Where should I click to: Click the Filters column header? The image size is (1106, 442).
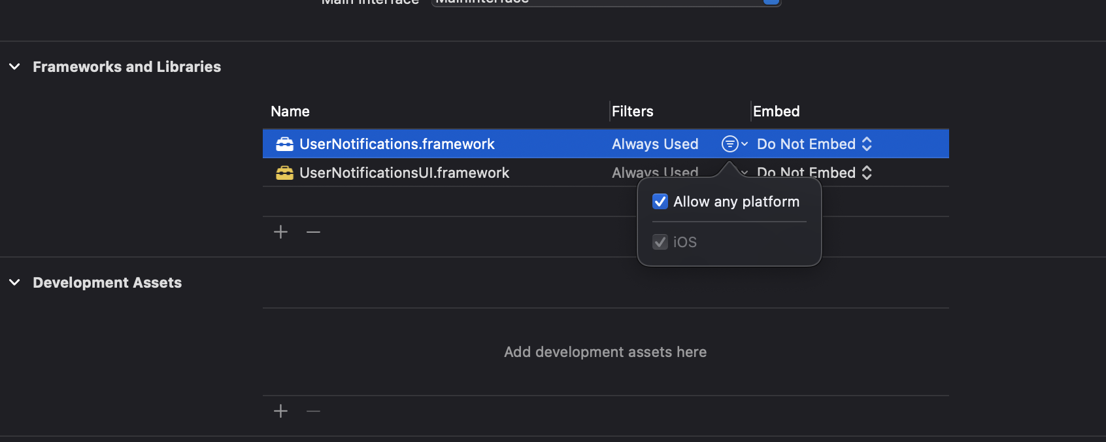pos(632,111)
